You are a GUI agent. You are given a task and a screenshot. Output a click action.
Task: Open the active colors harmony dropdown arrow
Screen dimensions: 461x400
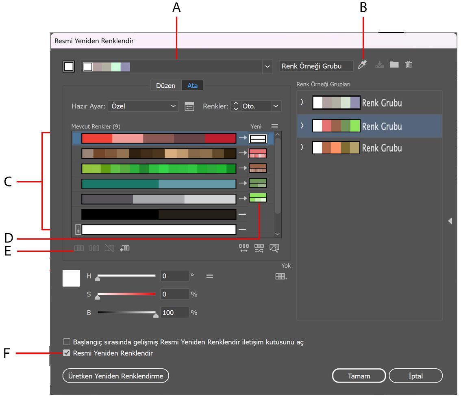pos(267,66)
